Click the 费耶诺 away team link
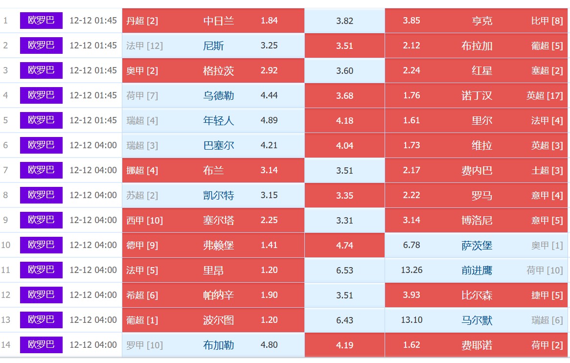This screenshot has height=363, width=570. coord(477,345)
